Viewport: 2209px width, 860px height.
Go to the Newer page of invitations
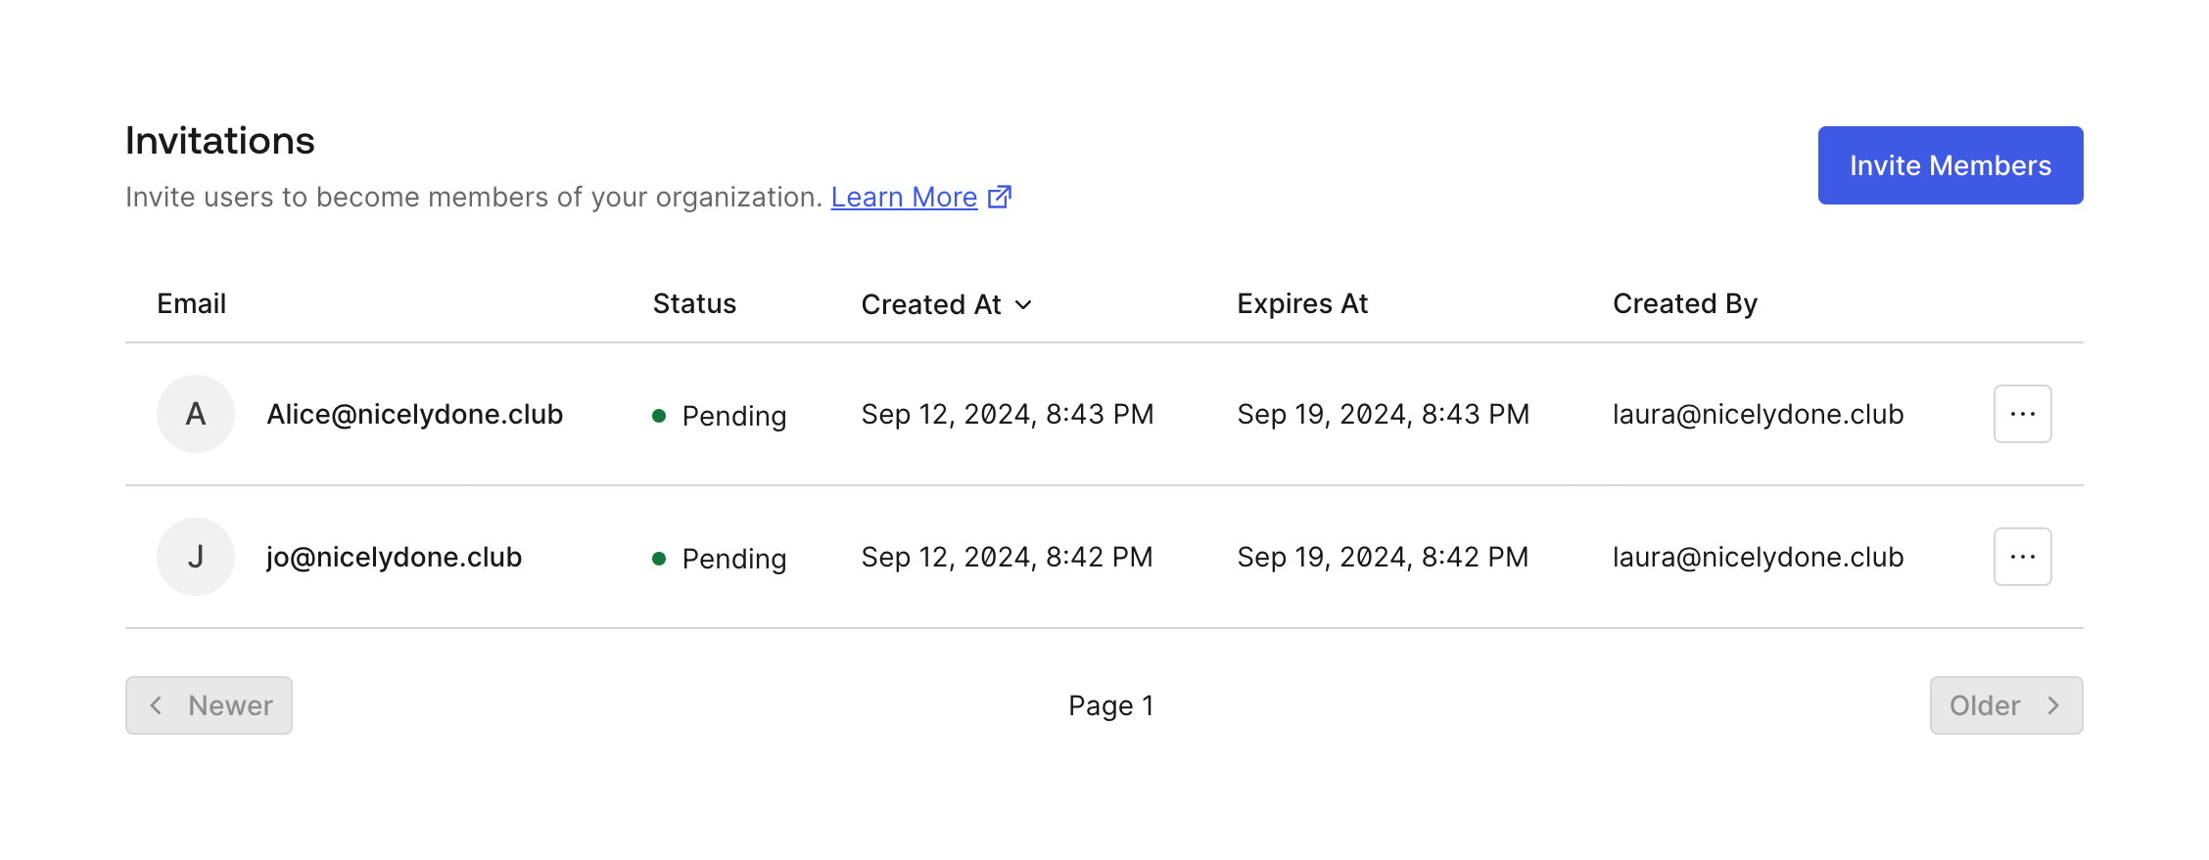(x=209, y=705)
